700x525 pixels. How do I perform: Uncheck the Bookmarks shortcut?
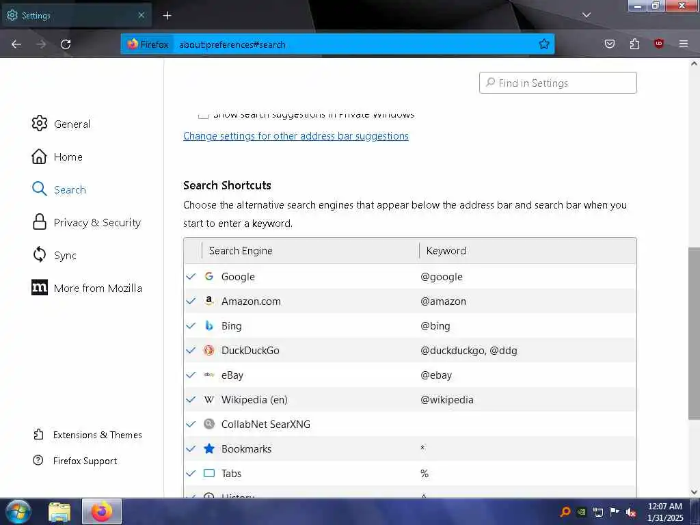[191, 448]
